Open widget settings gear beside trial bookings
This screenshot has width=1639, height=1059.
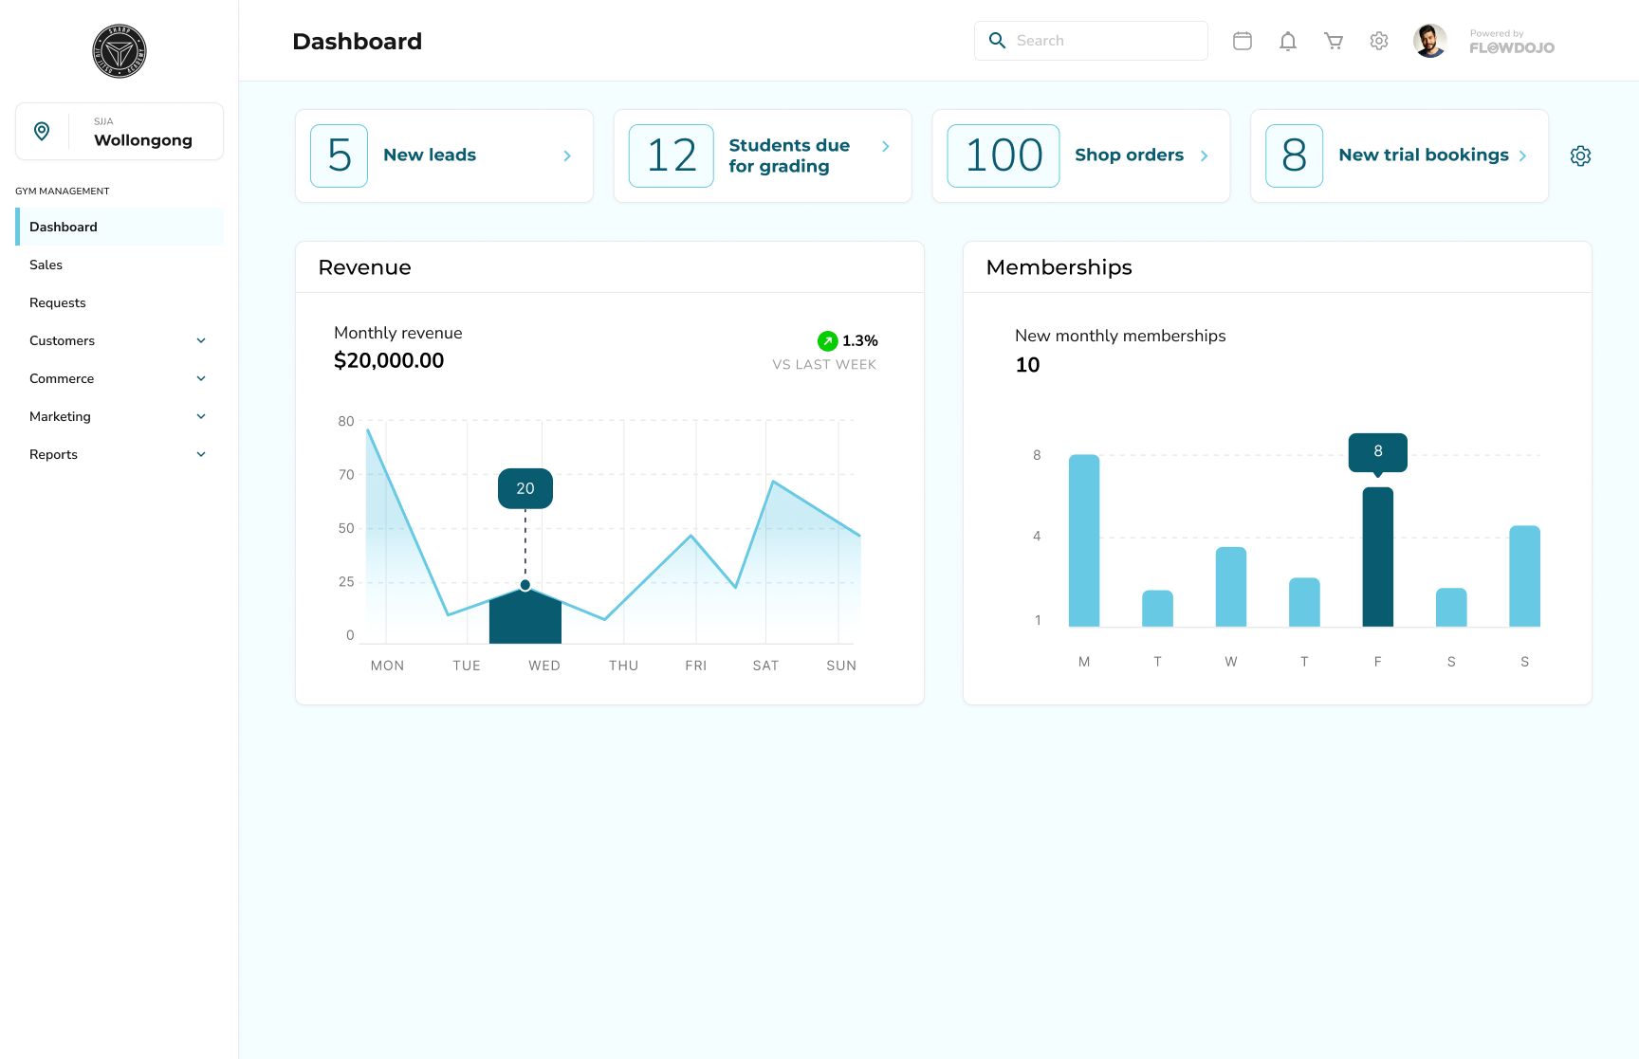1580,155
